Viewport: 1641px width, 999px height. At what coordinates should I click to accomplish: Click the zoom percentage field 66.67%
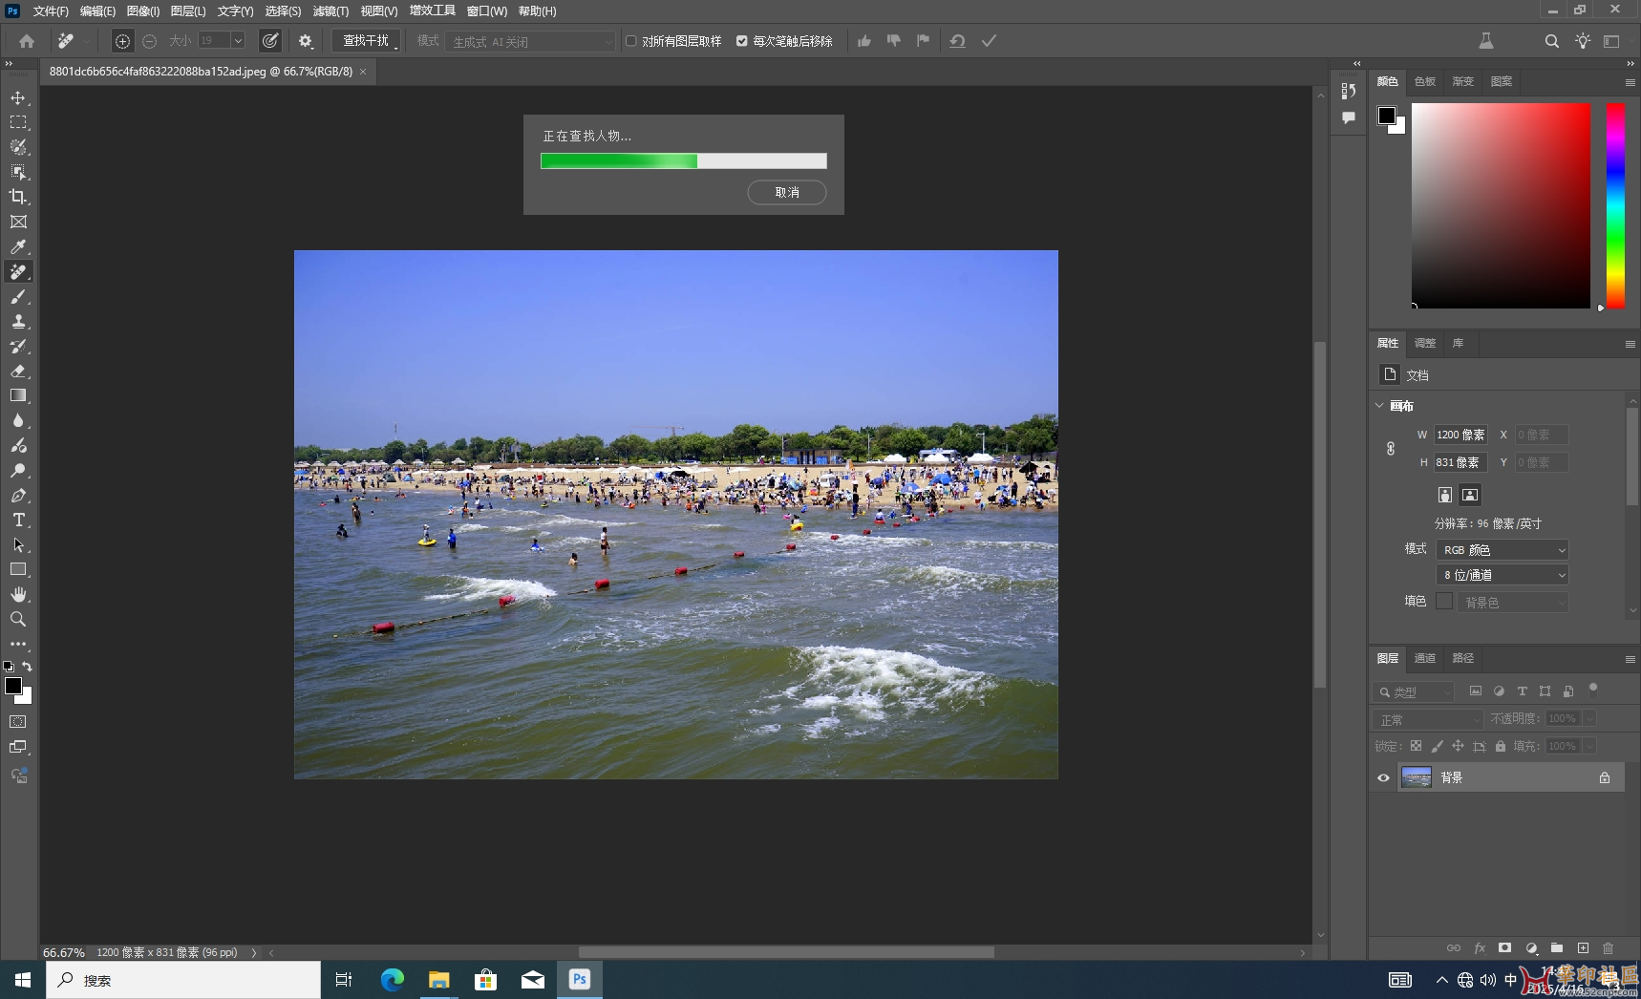pos(64,952)
